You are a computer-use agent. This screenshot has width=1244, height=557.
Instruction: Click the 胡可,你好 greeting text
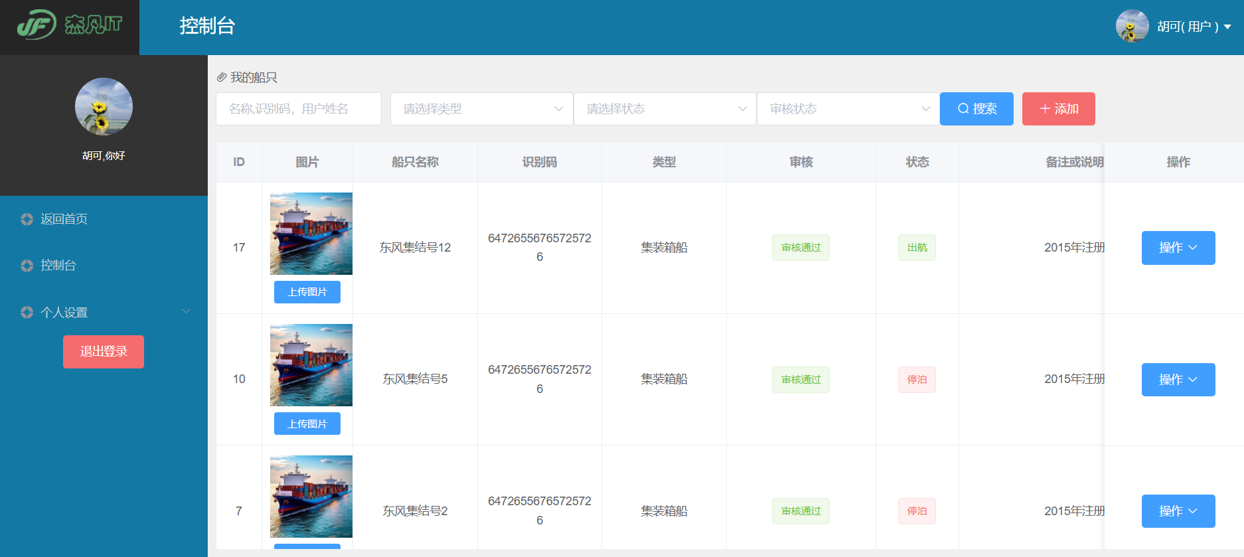coord(104,155)
